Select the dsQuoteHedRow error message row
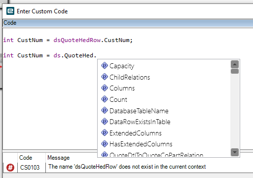Viewport: 253px width, 178px height. tap(127, 167)
